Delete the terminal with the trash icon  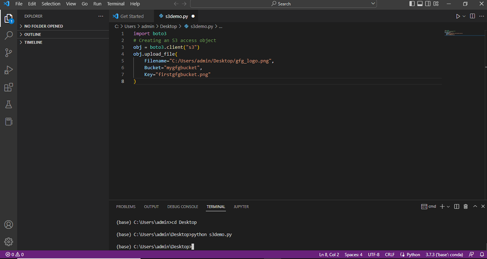[465, 207]
